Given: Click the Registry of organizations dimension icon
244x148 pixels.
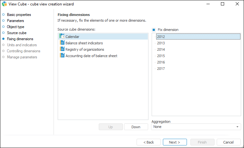Looking at the screenshot, I should 63,49.
